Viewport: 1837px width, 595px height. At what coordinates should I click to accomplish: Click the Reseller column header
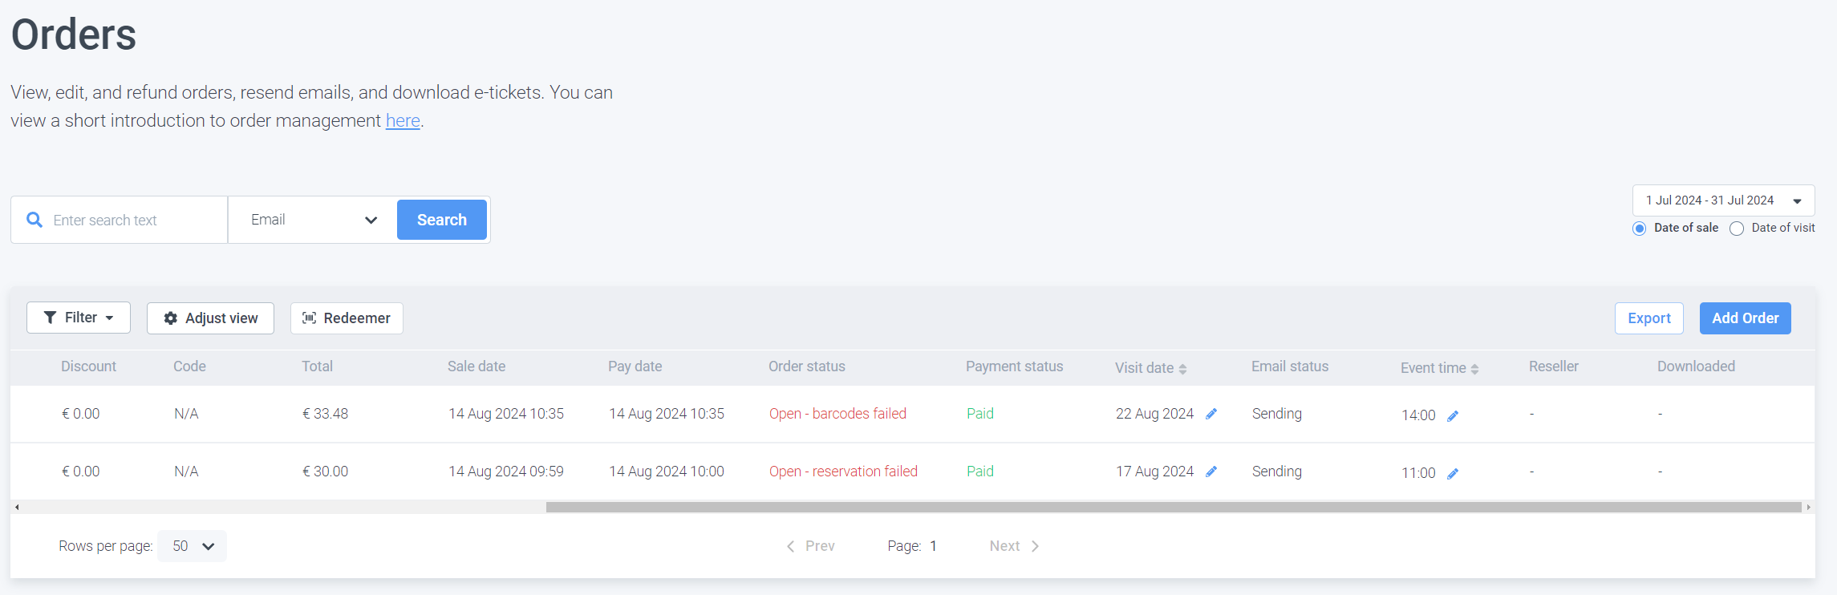pos(1554,366)
